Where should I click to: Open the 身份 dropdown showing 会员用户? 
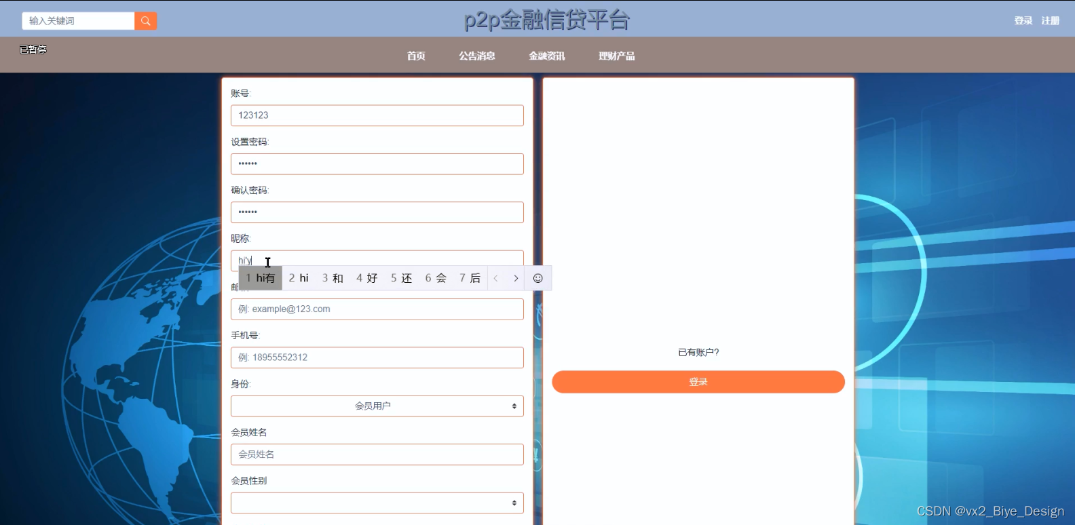point(377,406)
